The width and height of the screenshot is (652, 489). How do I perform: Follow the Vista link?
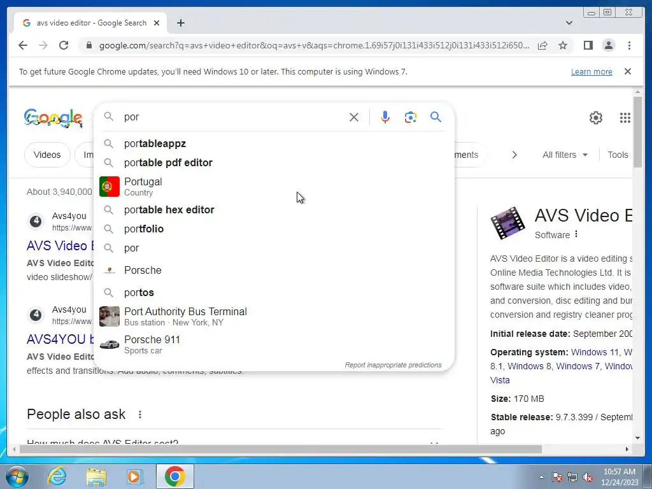(x=500, y=381)
